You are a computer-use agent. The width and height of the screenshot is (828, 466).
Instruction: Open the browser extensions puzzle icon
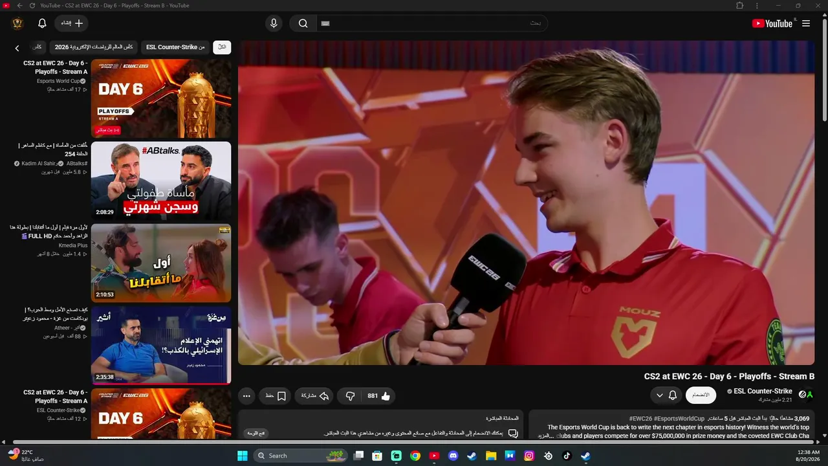pyautogui.click(x=739, y=6)
